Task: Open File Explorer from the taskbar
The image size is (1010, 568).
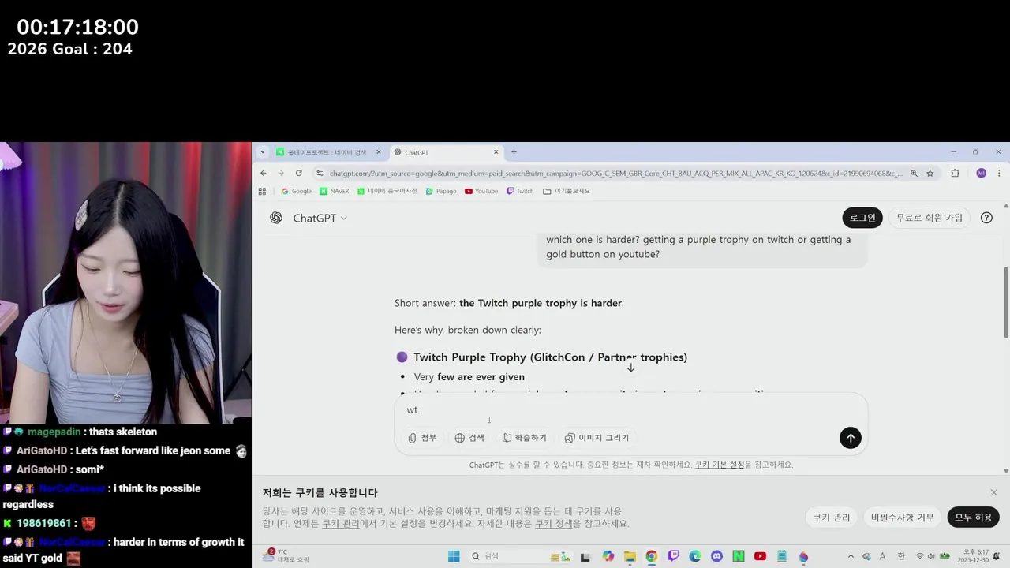Action: [630, 556]
